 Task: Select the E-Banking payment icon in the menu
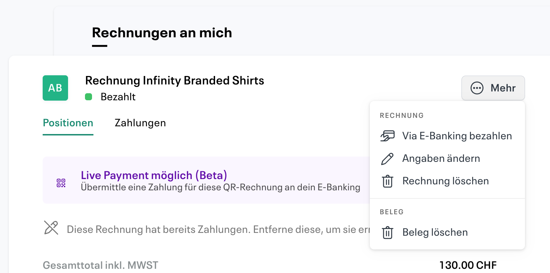[x=387, y=136]
